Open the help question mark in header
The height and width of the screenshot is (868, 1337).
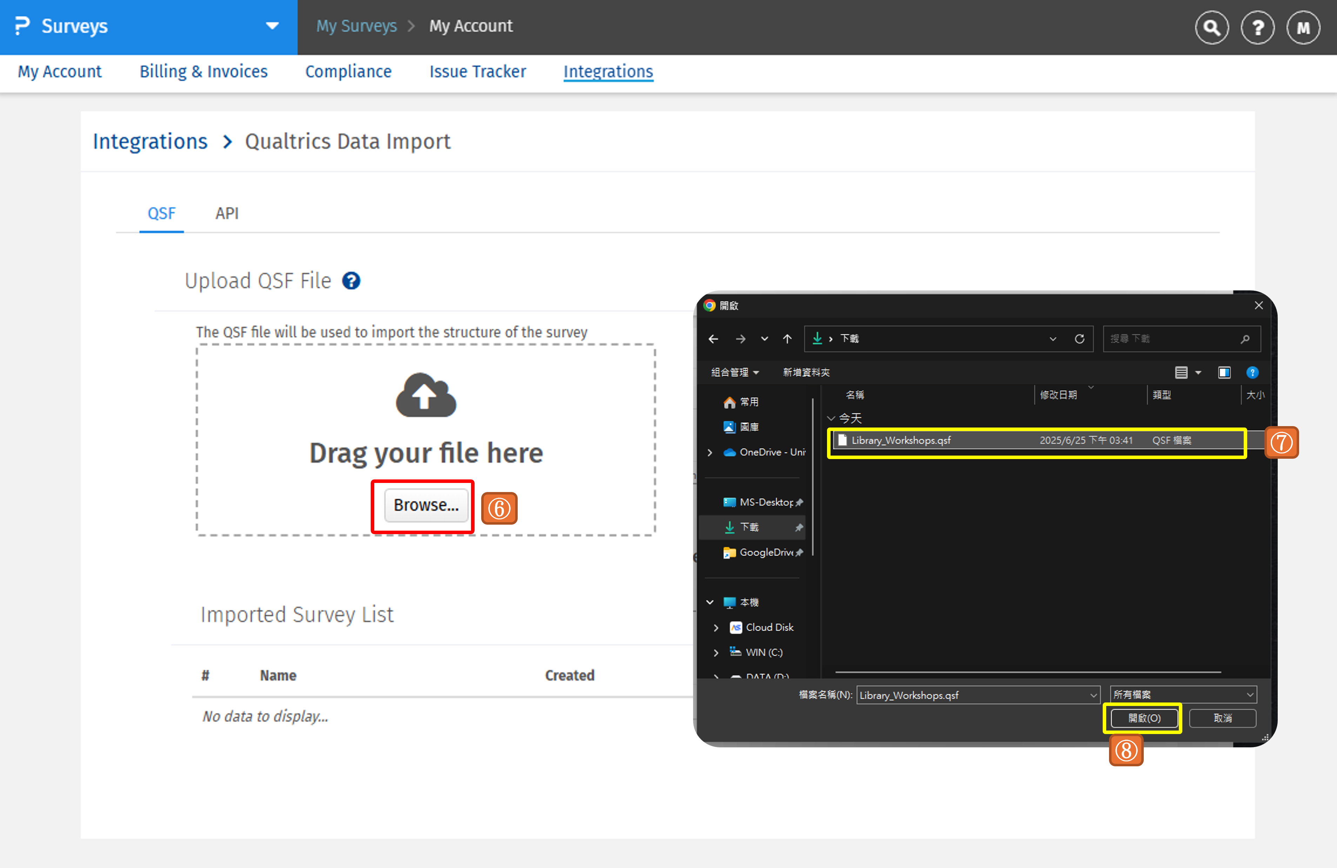pos(1258,26)
